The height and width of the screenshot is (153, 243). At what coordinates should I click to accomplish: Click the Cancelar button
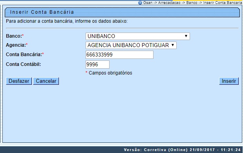(x=46, y=81)
